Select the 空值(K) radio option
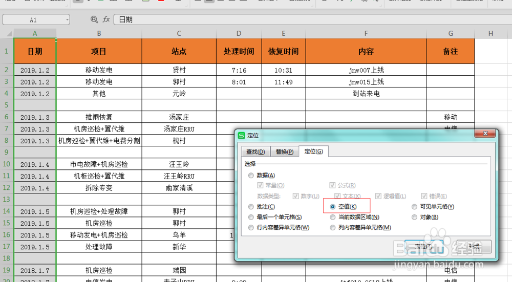 (332, 207)
